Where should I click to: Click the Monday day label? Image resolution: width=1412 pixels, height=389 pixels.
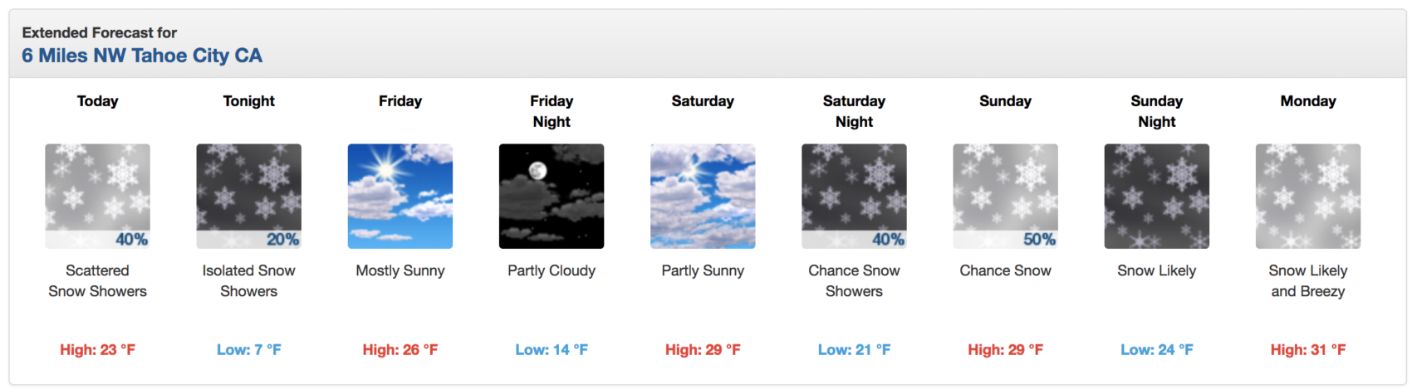click(x=1308, y=101)
